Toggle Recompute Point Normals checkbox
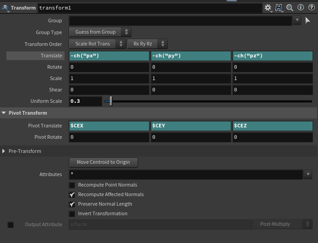This screenshot has height=243, width=318. [72, 185]
